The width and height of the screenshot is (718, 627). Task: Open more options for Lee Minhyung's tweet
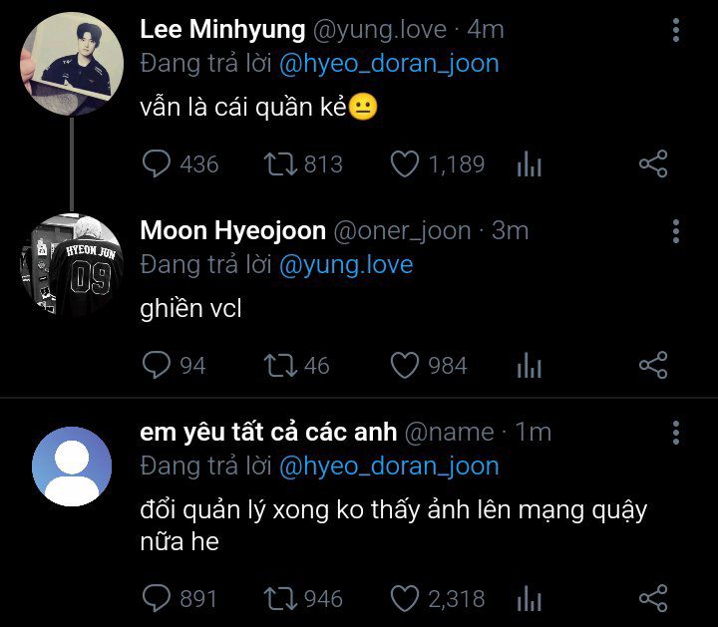coord(676,31)
